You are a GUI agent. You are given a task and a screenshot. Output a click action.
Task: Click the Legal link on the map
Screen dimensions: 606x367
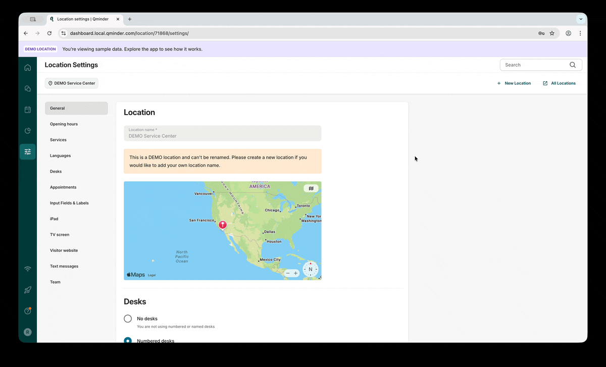(x=151, y=275)
